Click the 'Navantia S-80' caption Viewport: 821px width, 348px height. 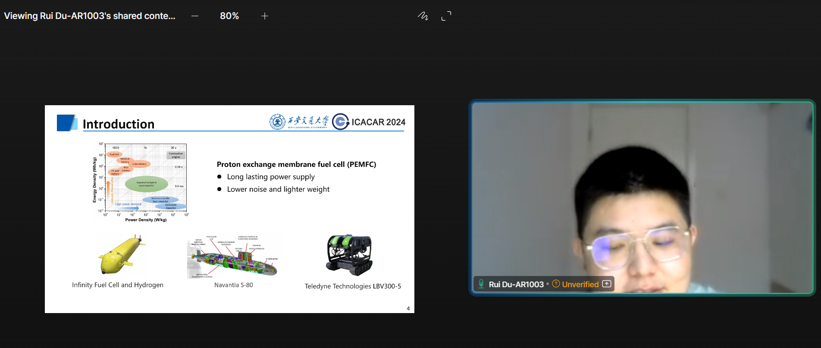coord(234,285)
